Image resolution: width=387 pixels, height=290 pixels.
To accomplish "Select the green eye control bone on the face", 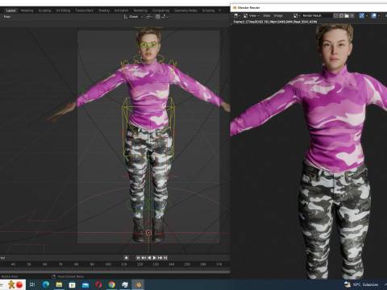I will [148, 45].
